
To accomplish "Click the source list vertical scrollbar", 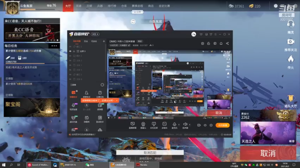I will pos(106,58).
